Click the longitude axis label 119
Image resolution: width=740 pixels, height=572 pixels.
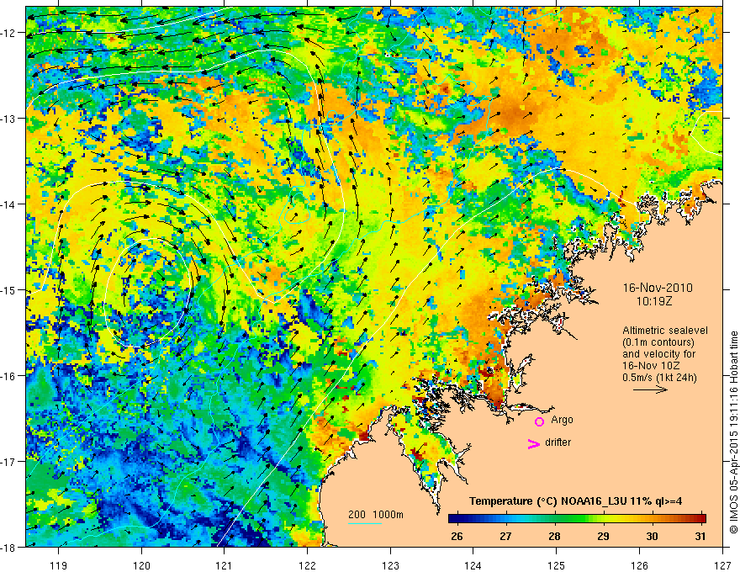(59, 565)
